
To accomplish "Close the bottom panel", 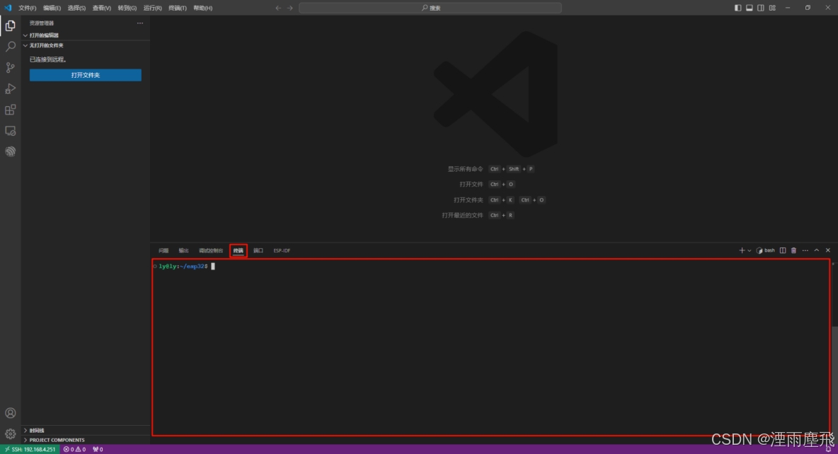I will [828, 250].
